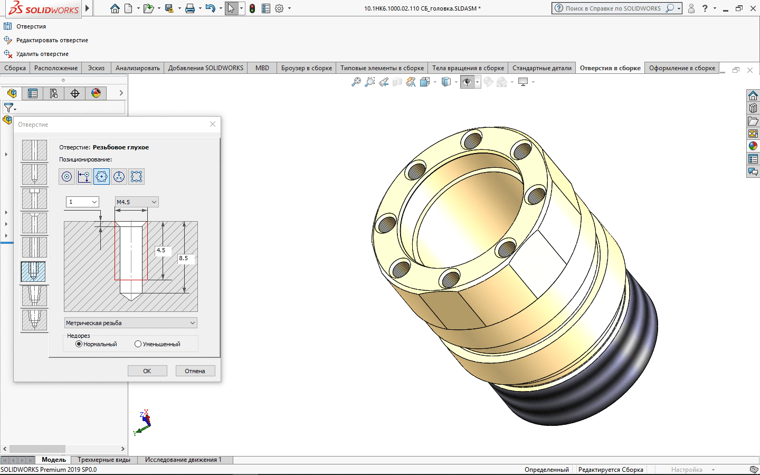Image resolution: width=760 pixels, height=475 pixels.
Task: Switch to the Эскиз tab
Action: coord(96,68)
